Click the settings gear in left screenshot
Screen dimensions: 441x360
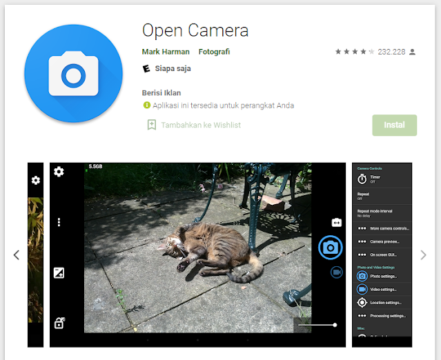[36, 180]
